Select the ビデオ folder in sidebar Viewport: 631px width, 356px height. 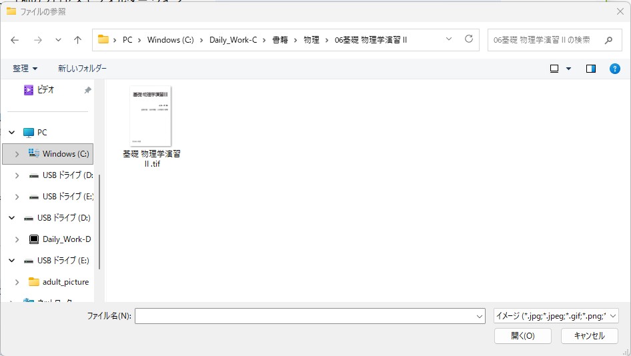pos(45,90)
